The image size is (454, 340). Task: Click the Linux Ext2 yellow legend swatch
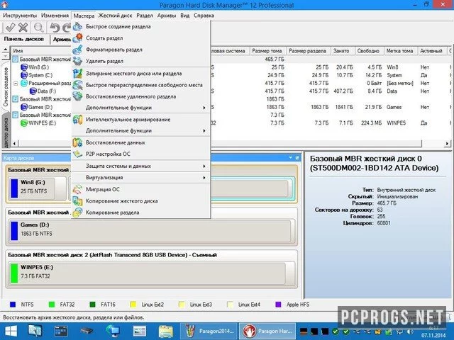click(x=133, y=305)
